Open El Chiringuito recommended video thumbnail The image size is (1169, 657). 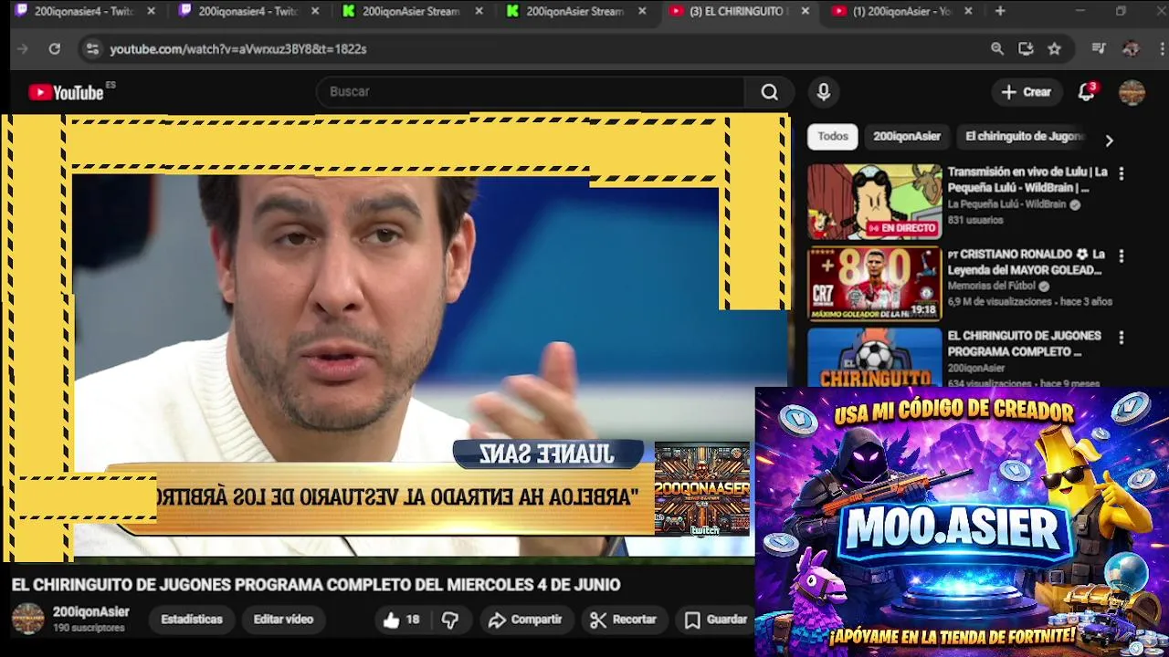(874, 358)
